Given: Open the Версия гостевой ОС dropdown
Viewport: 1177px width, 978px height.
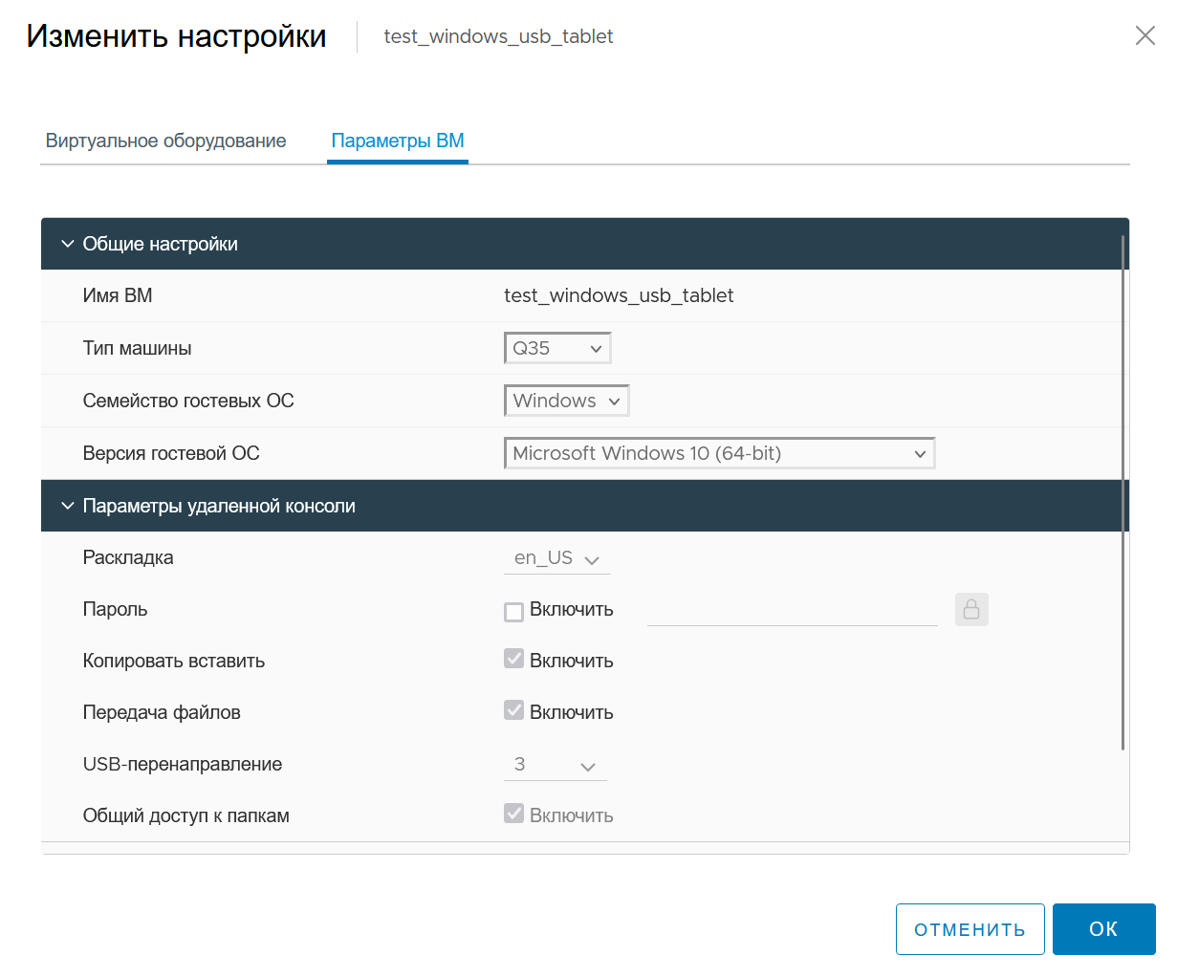Looking at the screenshot, I should pos(719,453).
